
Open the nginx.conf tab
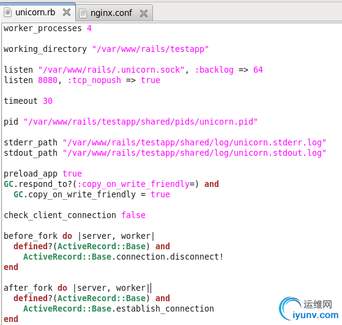tap(114, 13)
